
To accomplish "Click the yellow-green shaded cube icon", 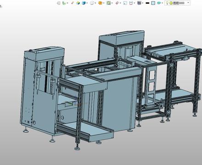I will [x=78, y=3].
